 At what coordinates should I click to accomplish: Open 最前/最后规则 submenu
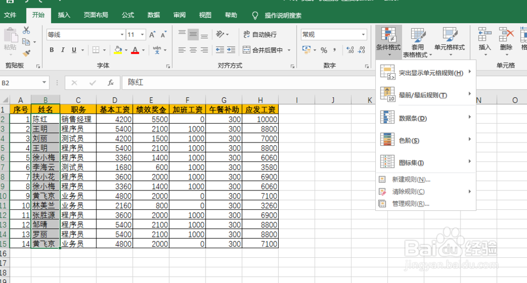point(425,95)
